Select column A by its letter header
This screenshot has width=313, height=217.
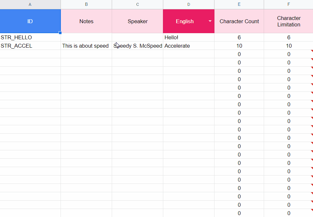click(30, 4)
